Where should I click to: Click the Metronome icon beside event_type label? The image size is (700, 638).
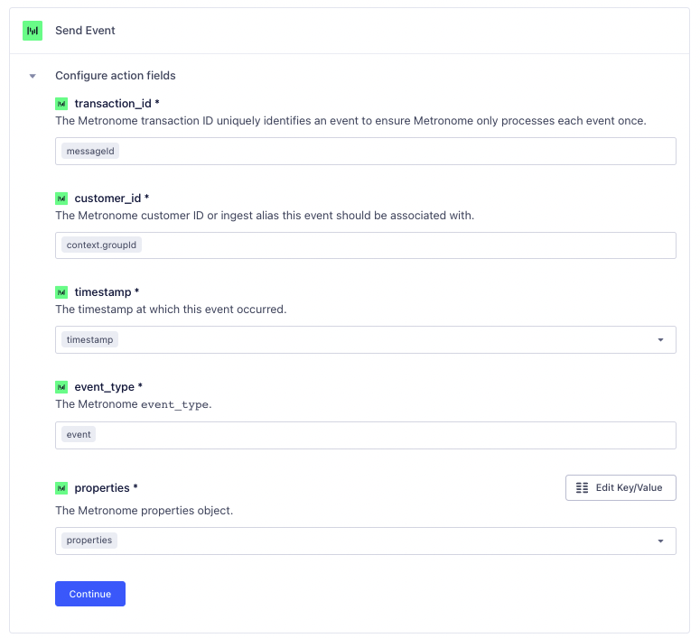click(x=61, y=387)
